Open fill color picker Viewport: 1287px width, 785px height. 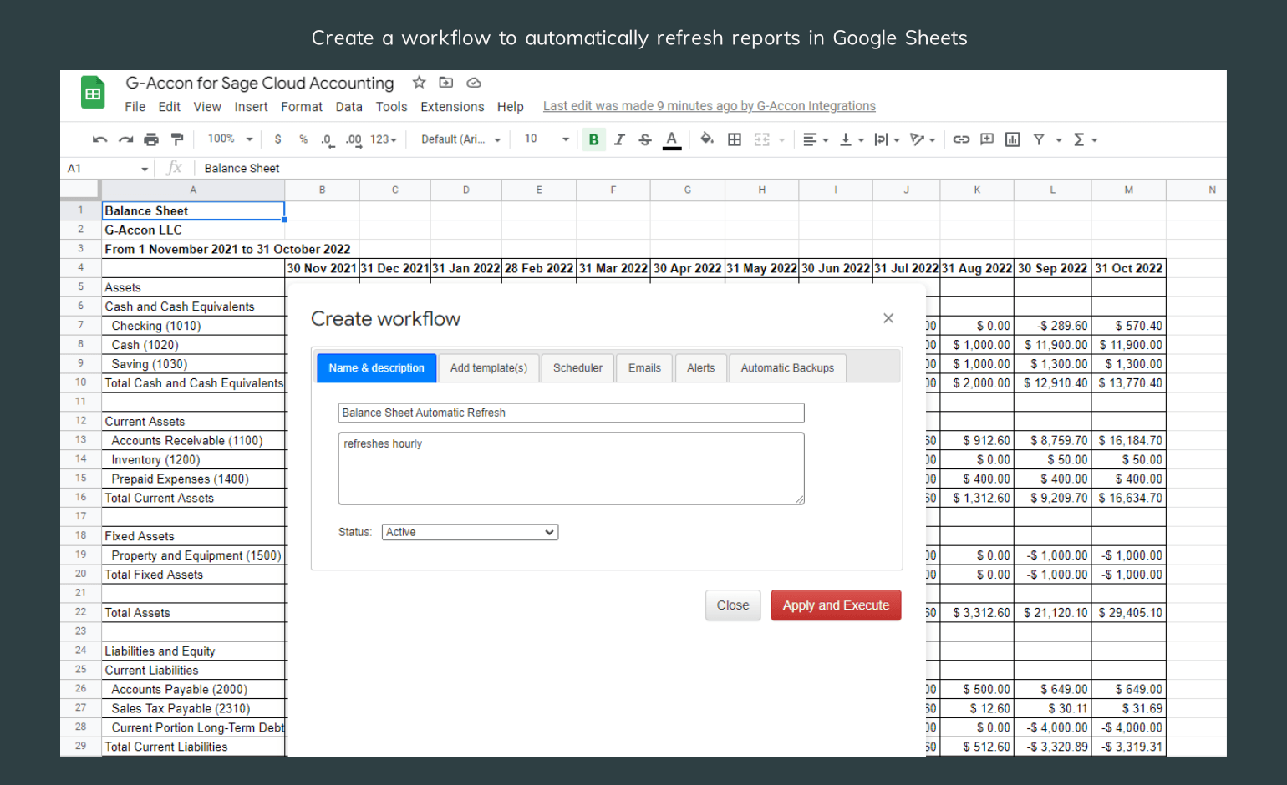click(707, 139)
